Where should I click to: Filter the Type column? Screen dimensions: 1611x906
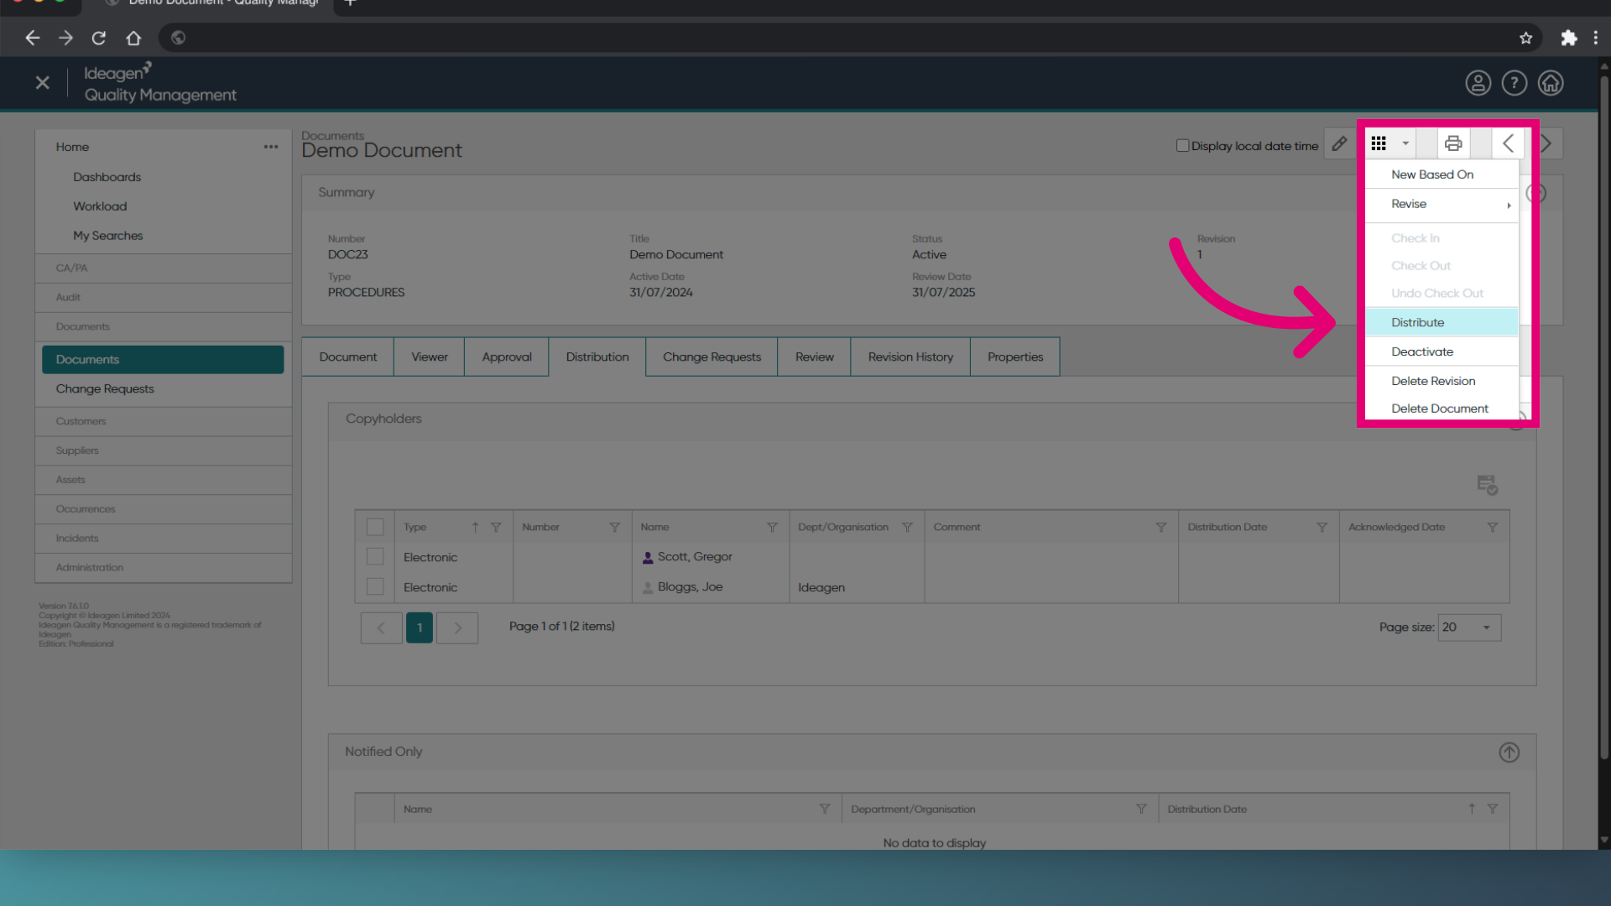pyautogui.click(x=496, y=528)
